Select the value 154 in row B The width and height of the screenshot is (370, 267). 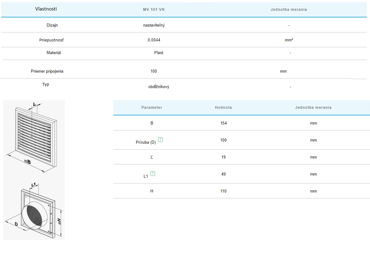[223, 123]
